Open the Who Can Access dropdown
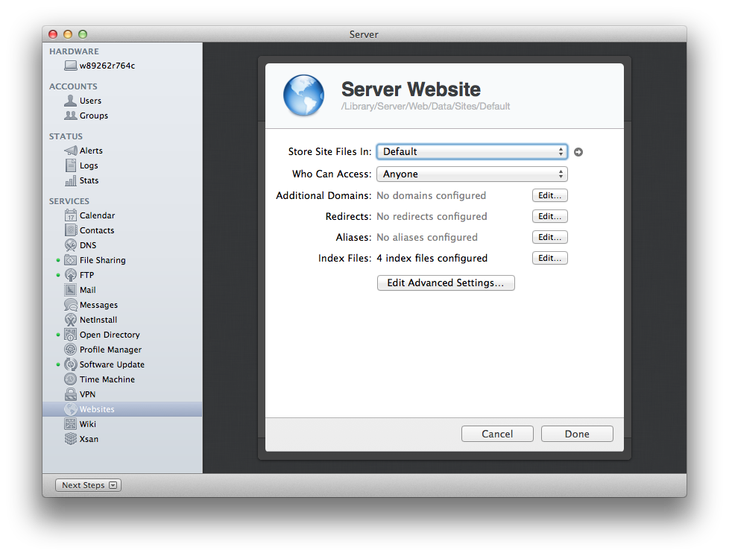729x556 pixels. click(x=472, y=174)
